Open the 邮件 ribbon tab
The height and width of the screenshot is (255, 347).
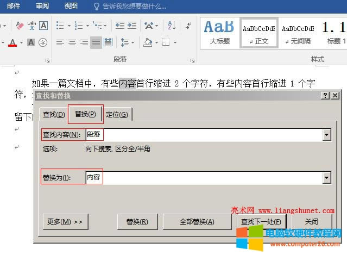coord(14,6)
